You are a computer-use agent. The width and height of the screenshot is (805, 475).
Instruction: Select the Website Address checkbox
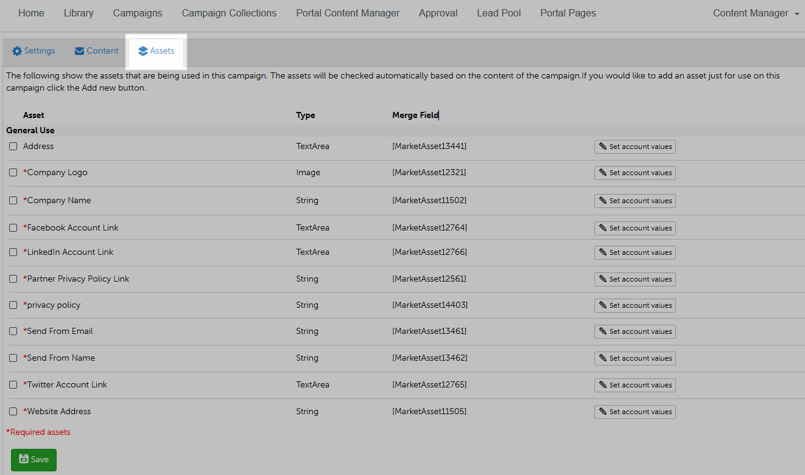click(x=13, y=412)
